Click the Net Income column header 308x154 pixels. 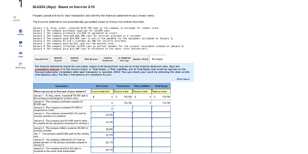102,86
